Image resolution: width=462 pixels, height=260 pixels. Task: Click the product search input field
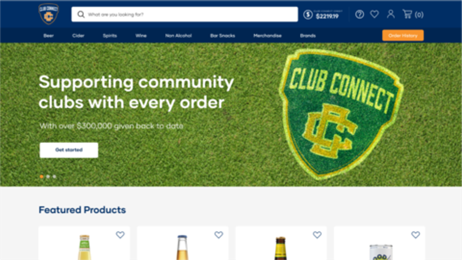coord(184,14)
